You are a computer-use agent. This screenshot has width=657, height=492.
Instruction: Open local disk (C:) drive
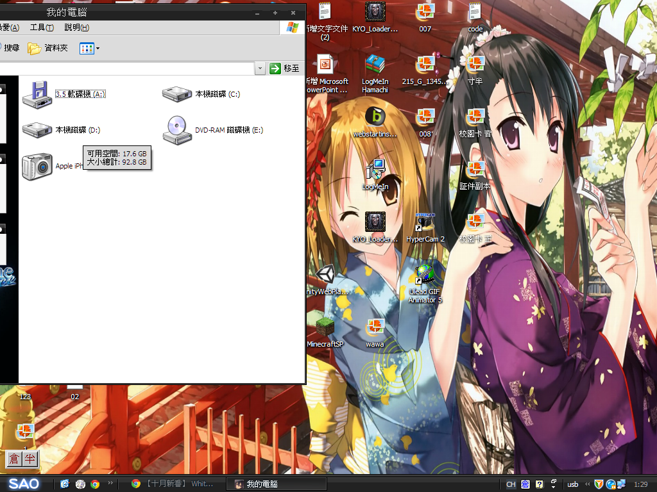(177, 94)
